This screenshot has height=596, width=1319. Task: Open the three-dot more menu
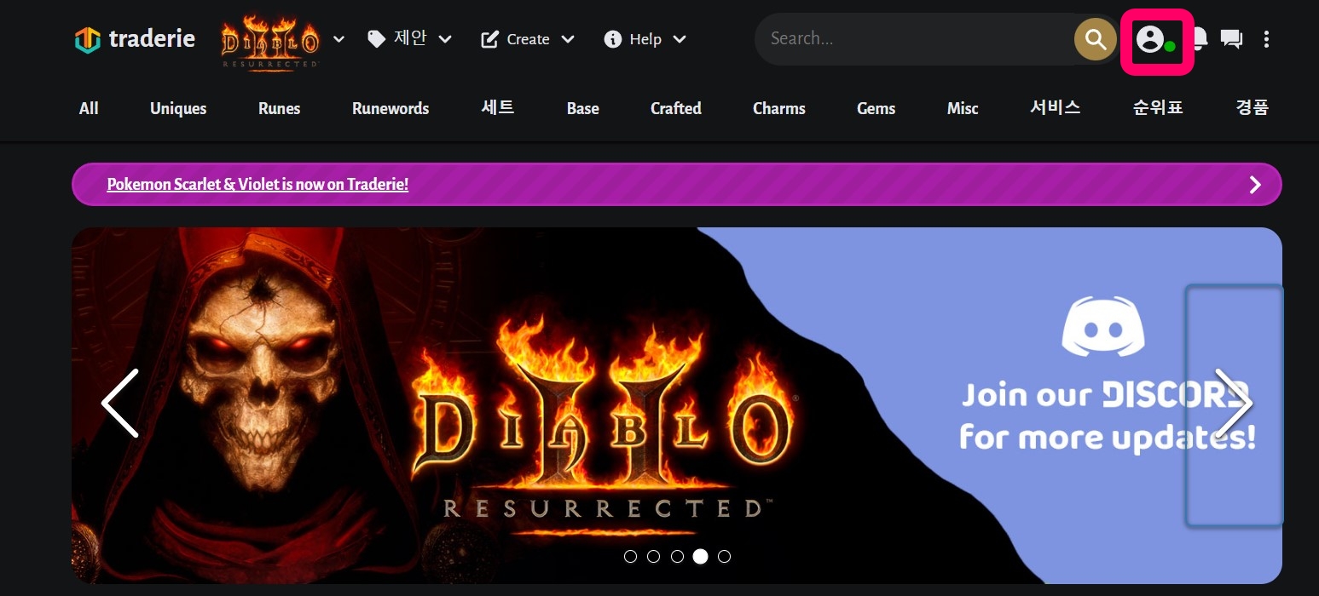click(1267, 39)
